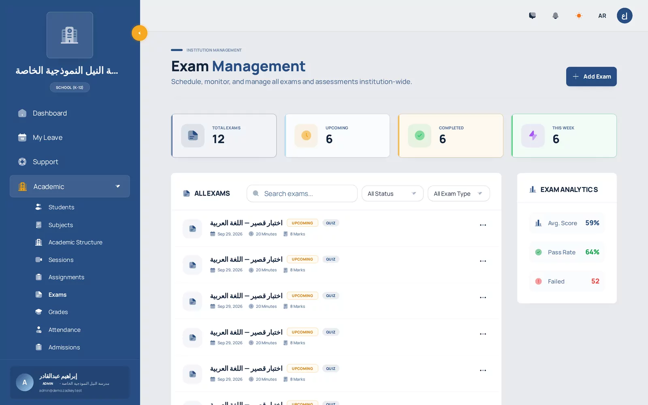The height and width of the screenshot is (405, 648).
Task: Open the more options dots for first exam
Action: [x=483, y=225]
